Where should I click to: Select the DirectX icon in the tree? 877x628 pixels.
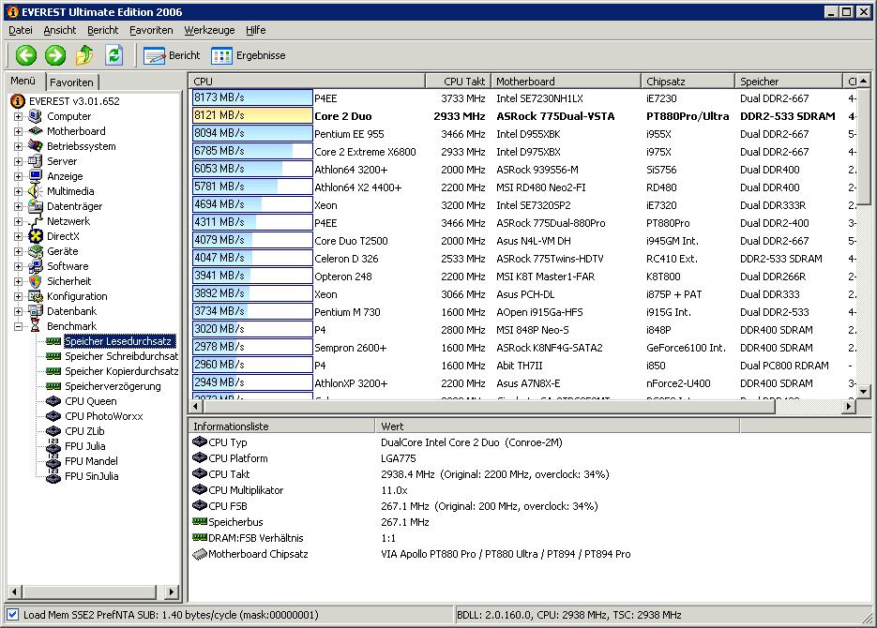(36, 236)
